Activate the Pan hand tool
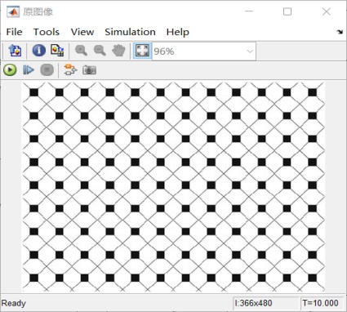The width and height of the screenshot is (347, 312). tap(118, 51)
